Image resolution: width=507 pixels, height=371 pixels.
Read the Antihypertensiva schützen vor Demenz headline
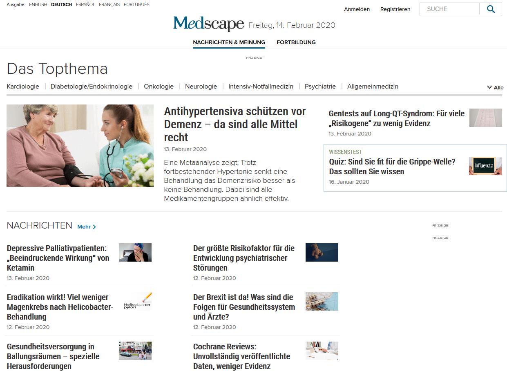(235, 124)
